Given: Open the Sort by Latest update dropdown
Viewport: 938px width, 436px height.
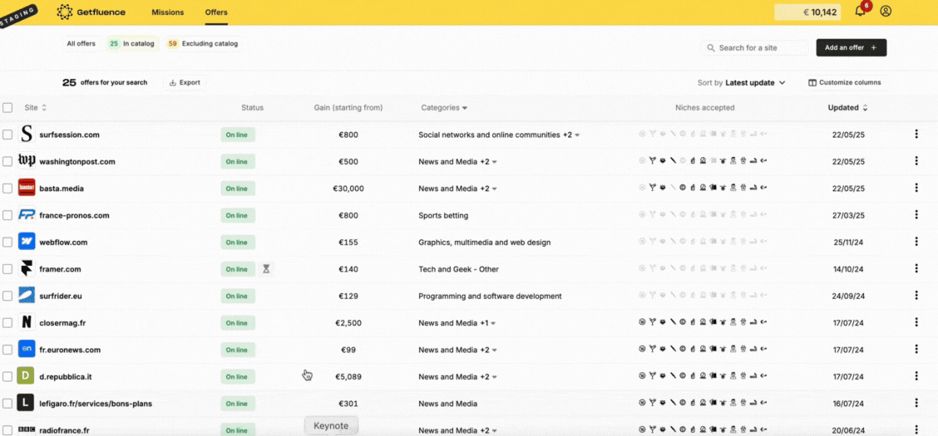Looking at the screenshot, I should click(742, 83).
